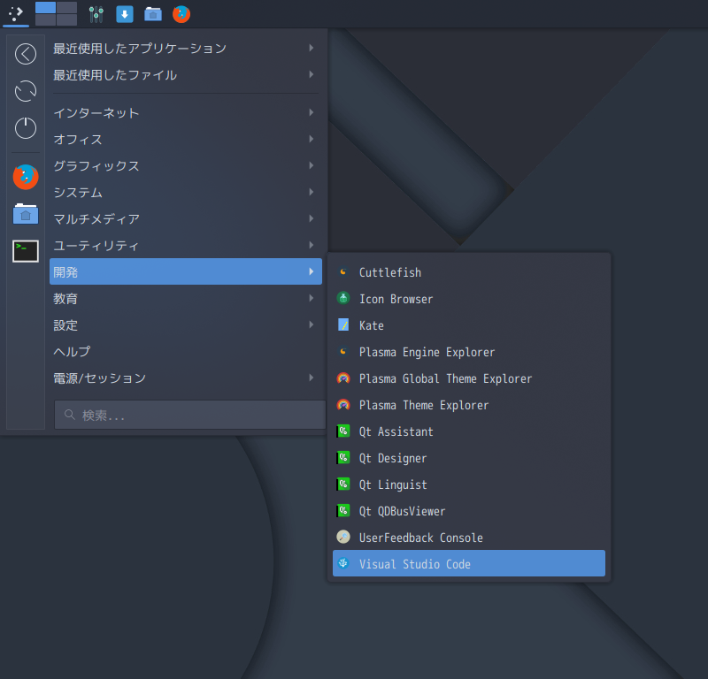Open system settings mixer icon in panel
Image resolution: width=708 pixels, height=679 pixels.
point(96,14)
